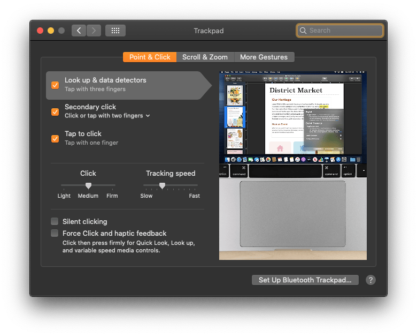The image size is (417, 336).
Task: Click the red close window button
Action: click(40, 31)
